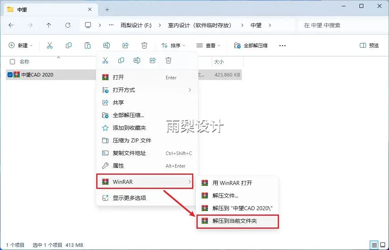Expand the chevron after 室内设计（软件临时存放）
This screenshot has width=389, height=250.
(242, 25)
